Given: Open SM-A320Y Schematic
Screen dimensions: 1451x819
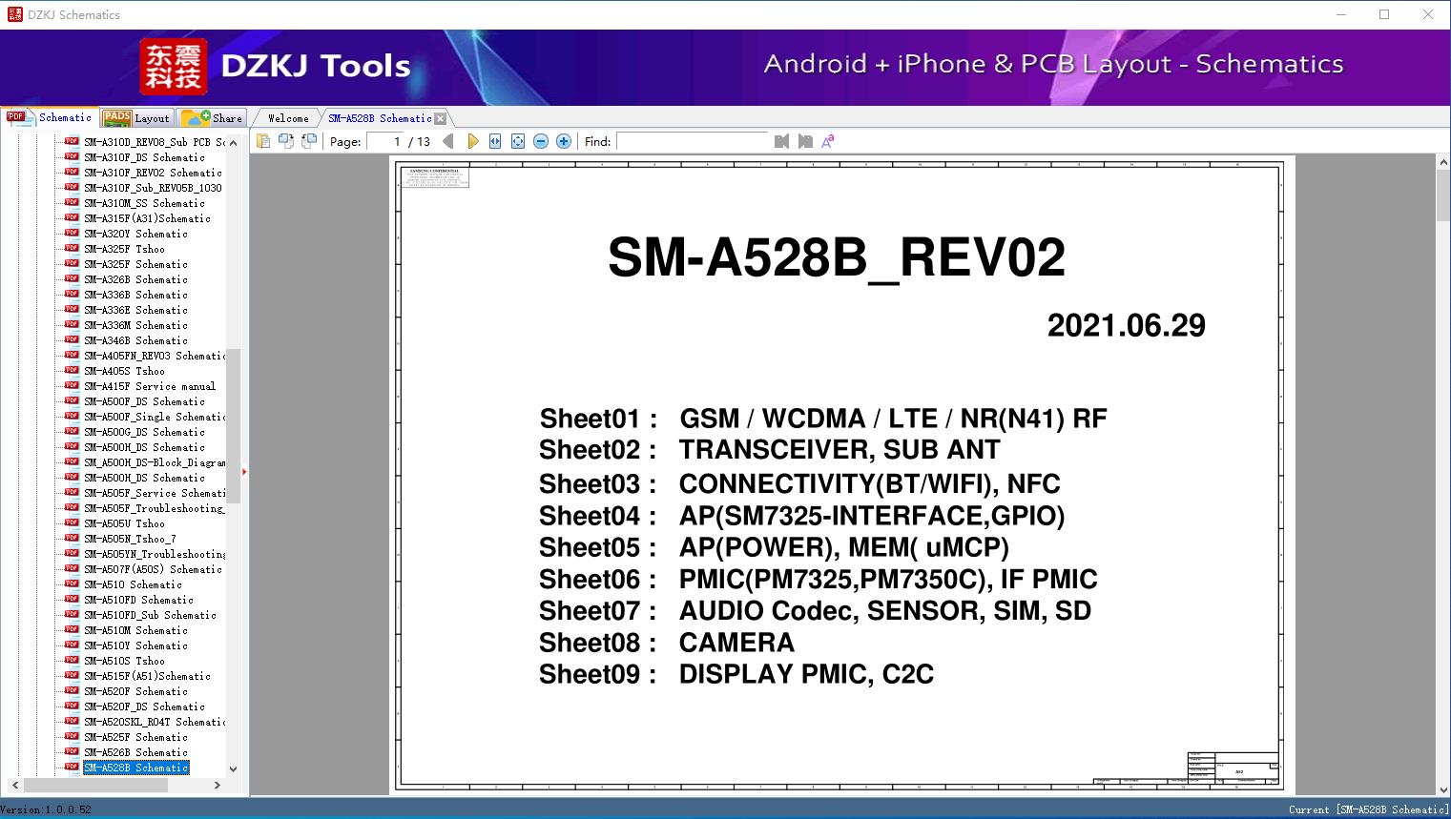Looking at the screenshot, I should pos(135,234).
